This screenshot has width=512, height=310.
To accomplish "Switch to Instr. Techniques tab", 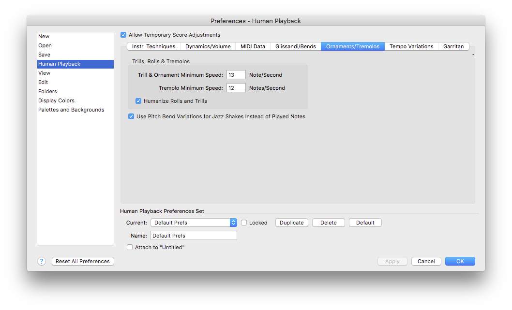I will coord(153,46).
